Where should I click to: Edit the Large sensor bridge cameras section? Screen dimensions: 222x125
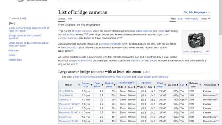pyautogui.click(x=146, y=72)
